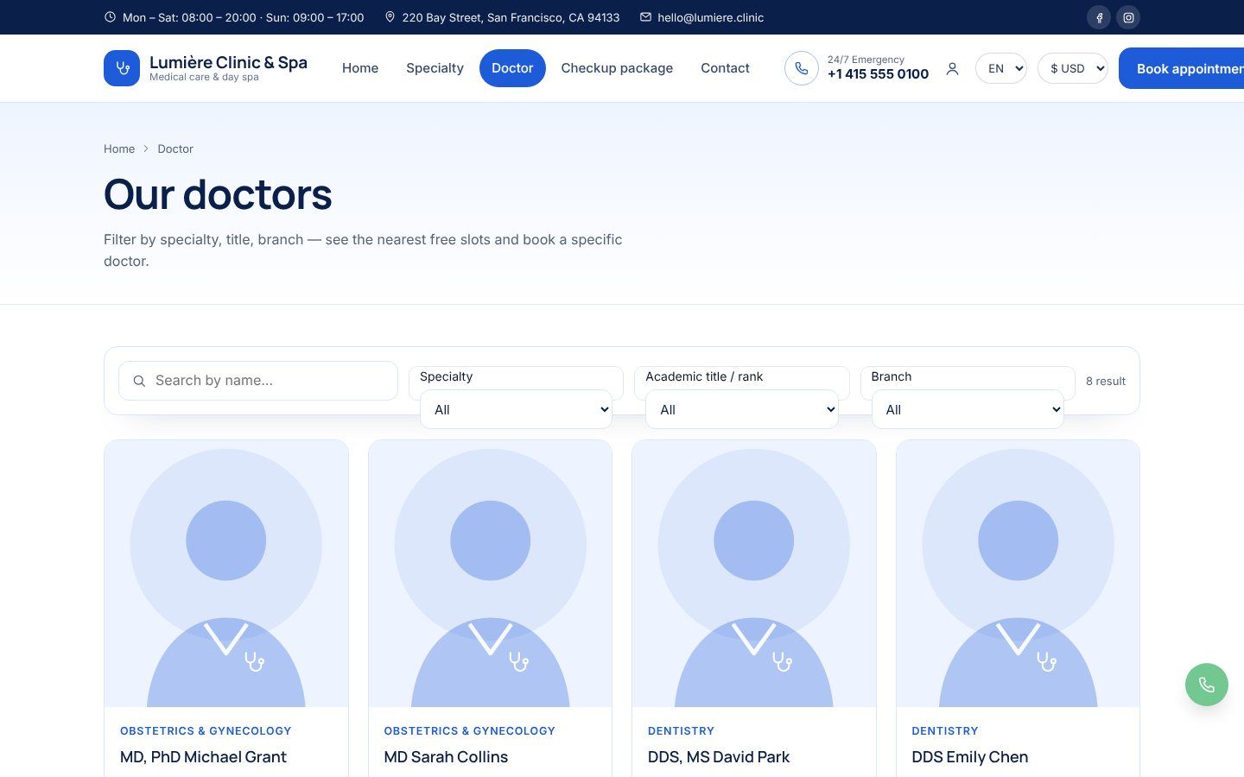Focus the Search by name input field

tap(258, 381)
